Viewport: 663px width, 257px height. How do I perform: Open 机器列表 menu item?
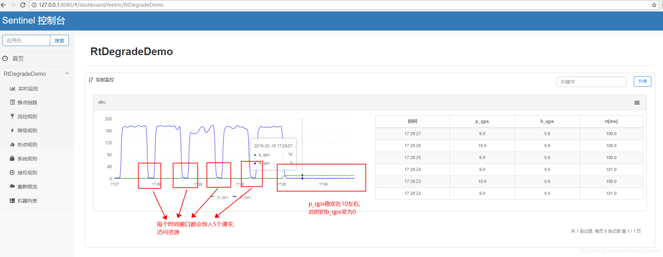[x=27, y=201]
